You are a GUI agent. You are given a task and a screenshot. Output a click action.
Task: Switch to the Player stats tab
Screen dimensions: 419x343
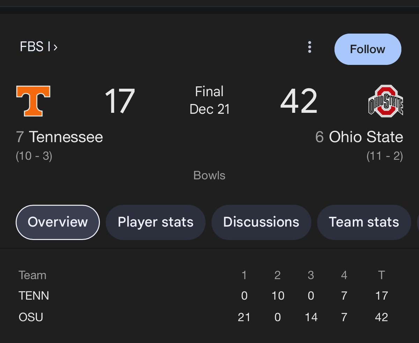tap(155, 222)
